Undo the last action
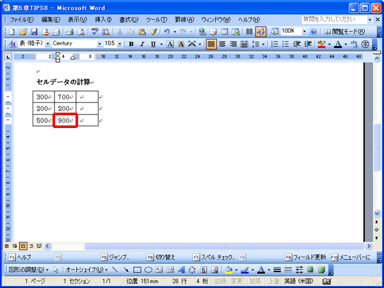The width and height of the screenshot is (384, 288). (x=167, y=31)
